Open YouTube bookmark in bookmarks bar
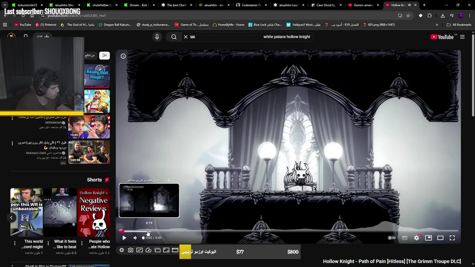This screenshot has height=267, width=475. pos(23,25)
